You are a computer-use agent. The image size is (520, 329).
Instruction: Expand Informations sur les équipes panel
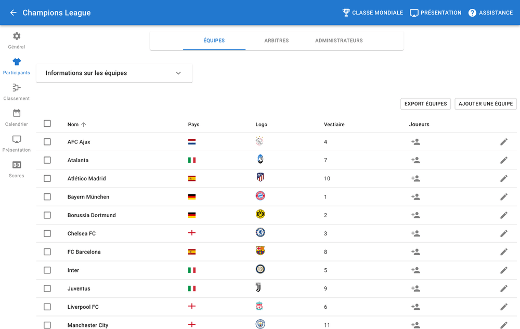[x=114, y=73]
